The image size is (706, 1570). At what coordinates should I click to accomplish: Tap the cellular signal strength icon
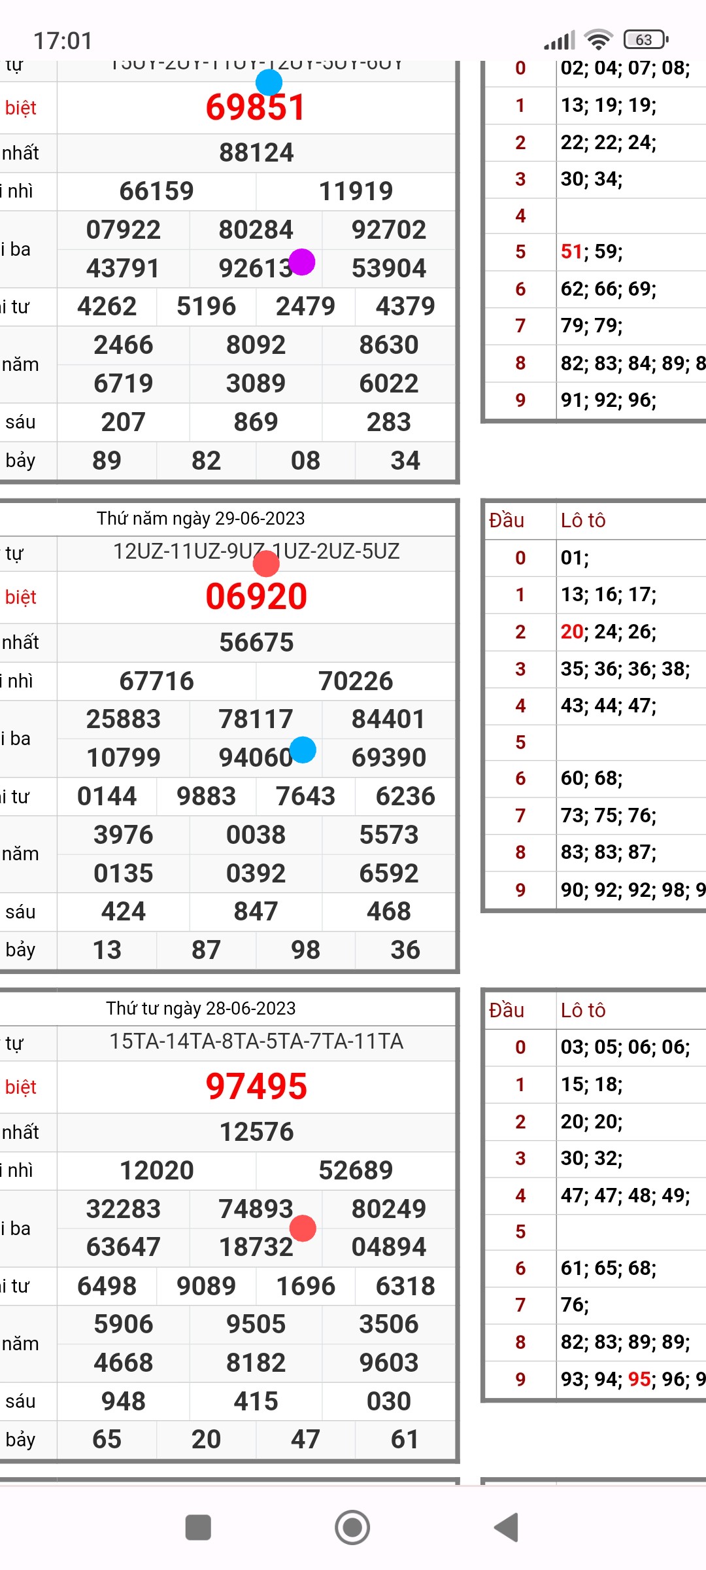pos(560,40)
